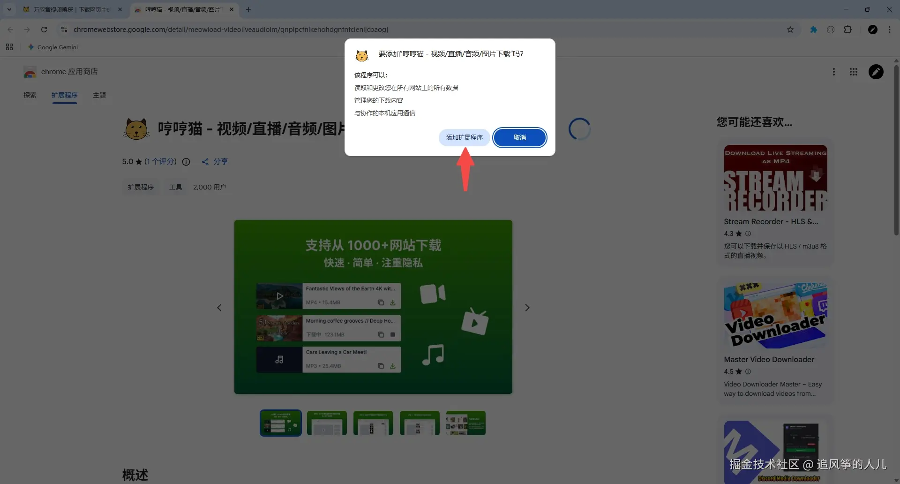Image resolution: width=900 pixels, height=484 pixels.
Task: Select the third screenshot thumbnail
Action: 373,423
